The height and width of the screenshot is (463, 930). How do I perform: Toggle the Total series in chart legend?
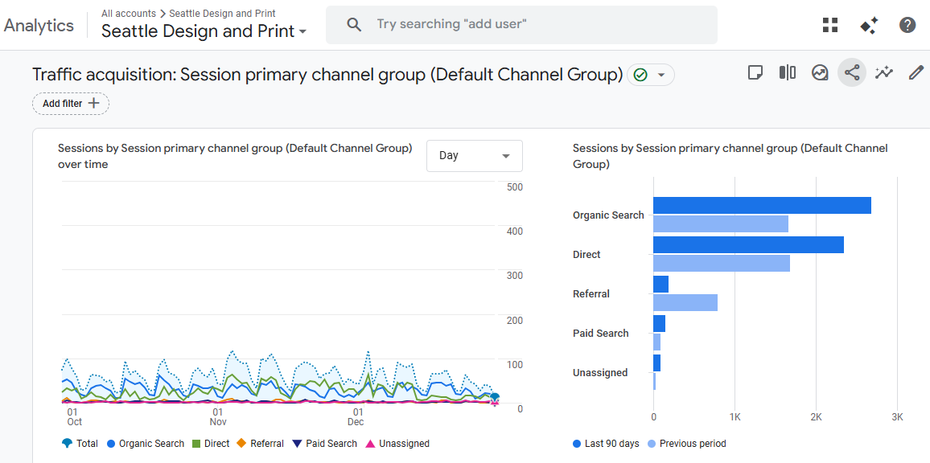pyautogui.click(x=80, y=444)
